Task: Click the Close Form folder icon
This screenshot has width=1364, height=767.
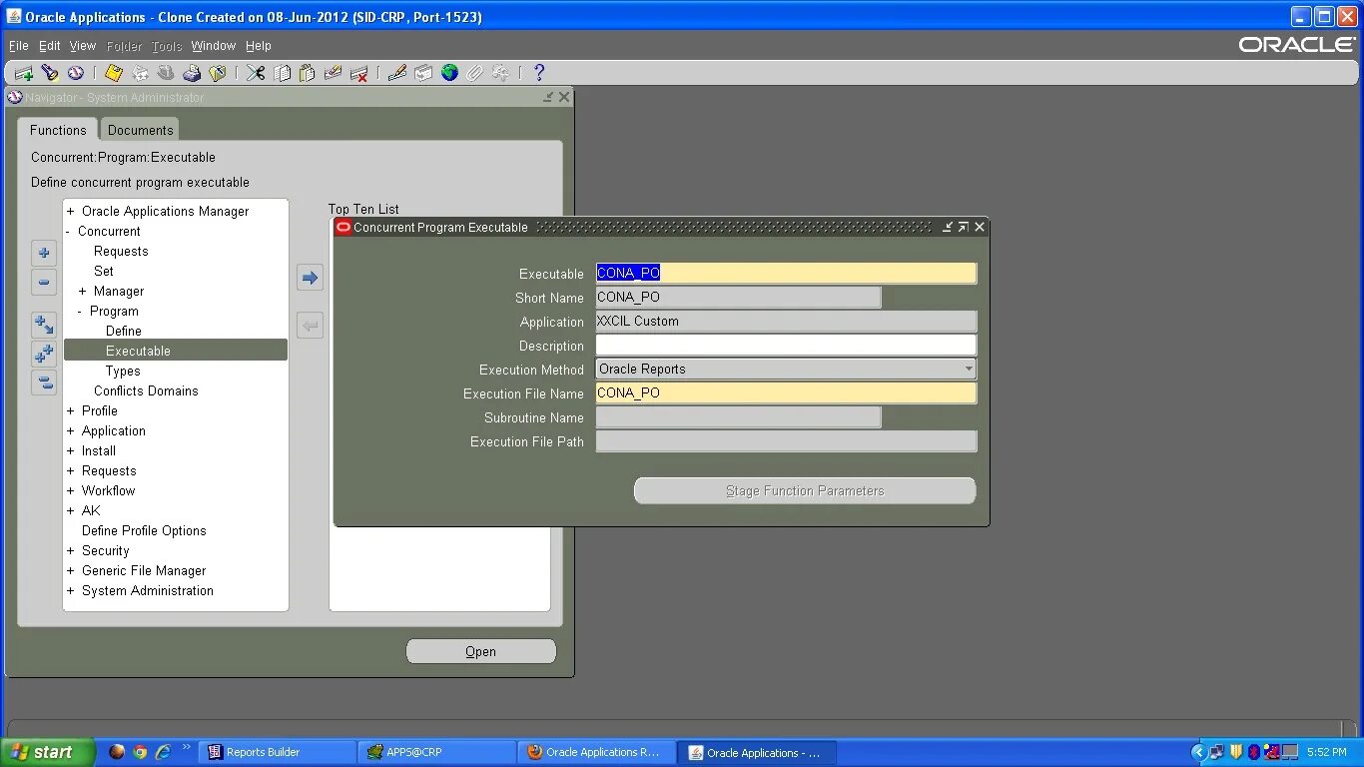Action: (x=218, y=73)
